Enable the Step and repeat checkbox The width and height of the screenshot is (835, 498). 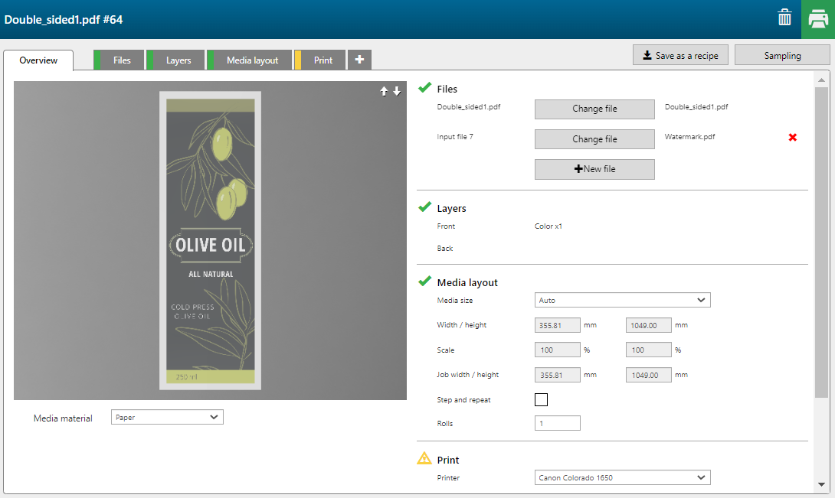[541, 399]
